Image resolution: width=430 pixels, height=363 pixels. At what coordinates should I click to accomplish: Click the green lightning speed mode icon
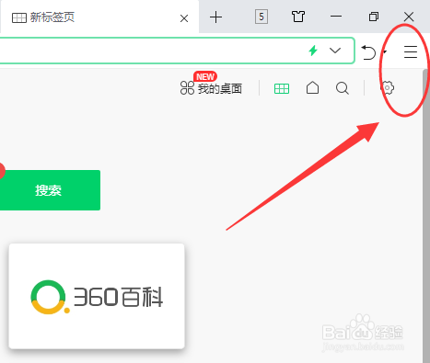click(x=313, y=51)
